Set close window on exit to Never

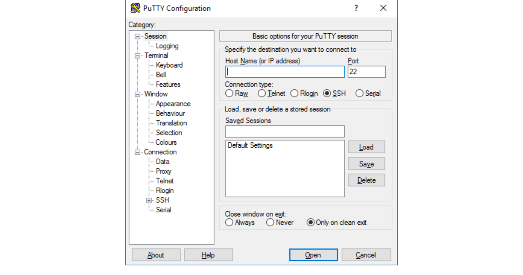270,222
